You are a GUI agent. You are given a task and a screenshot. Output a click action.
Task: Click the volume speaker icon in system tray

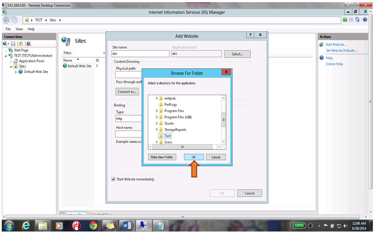345,226
